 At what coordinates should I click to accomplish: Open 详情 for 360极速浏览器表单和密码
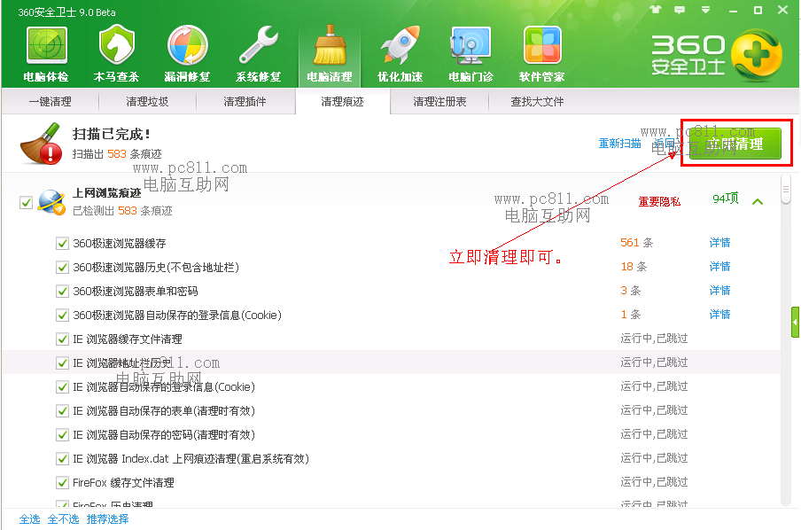click(x=719, y=291)
